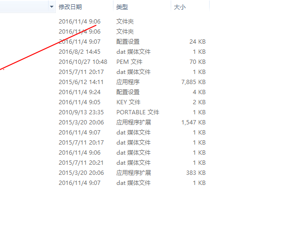
Task: Select the date 2016/10/27 10:48
Action: tap(83, 62)
